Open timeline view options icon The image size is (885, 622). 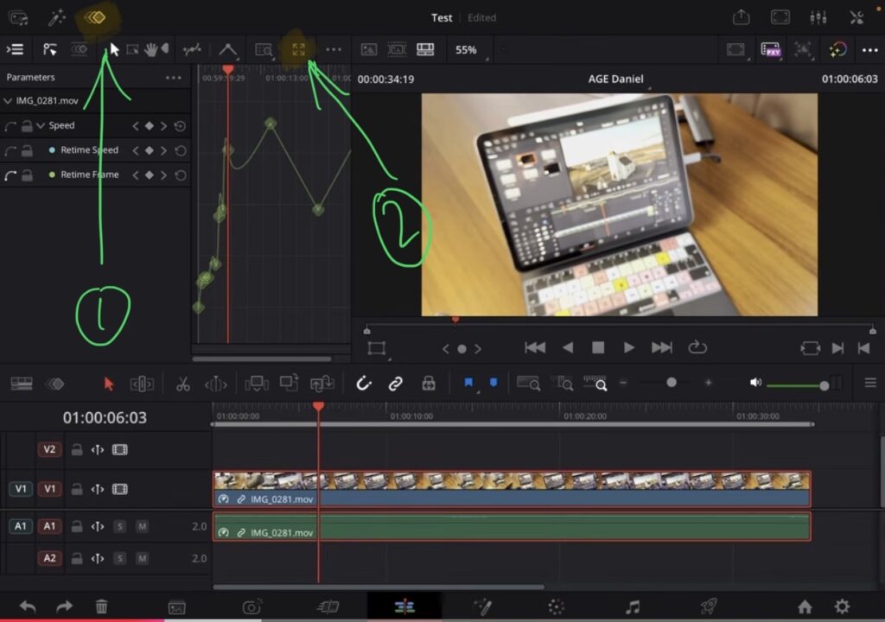[22, 384]
